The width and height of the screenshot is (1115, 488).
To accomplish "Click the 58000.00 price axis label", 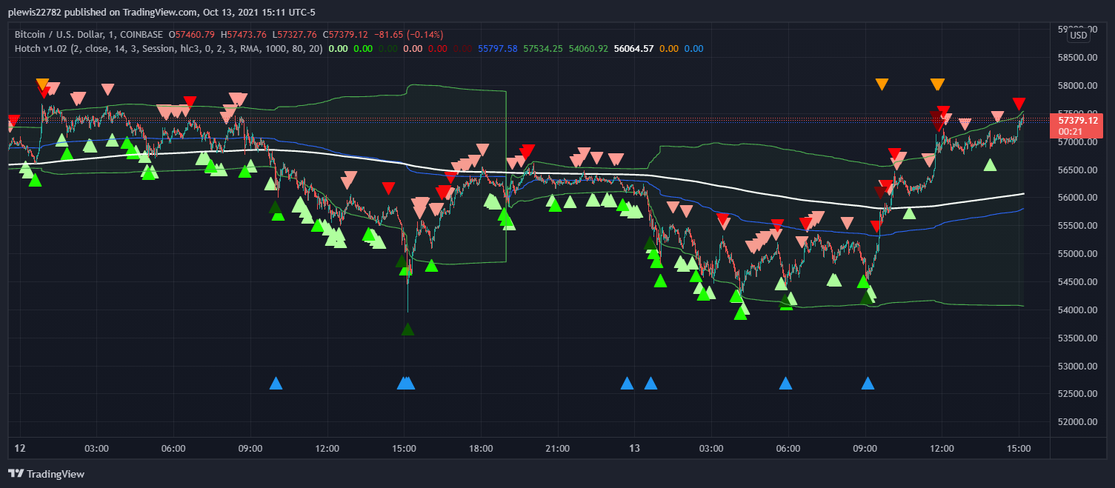I will [x=1077, y=86].
